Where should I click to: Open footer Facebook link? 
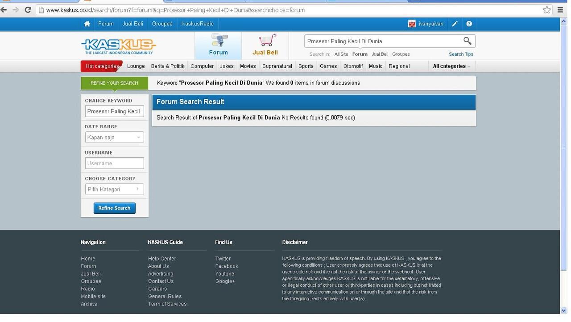227,266
